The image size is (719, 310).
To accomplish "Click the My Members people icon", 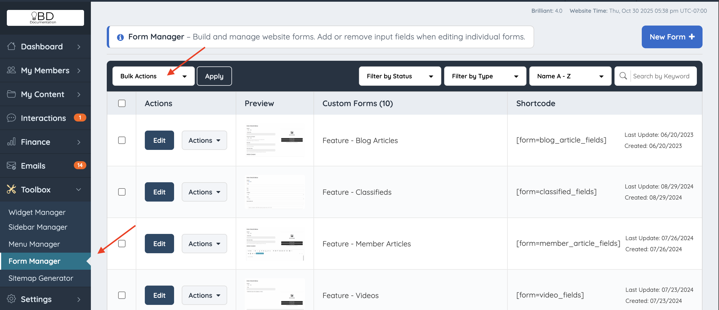I will (x=11, y=70).
